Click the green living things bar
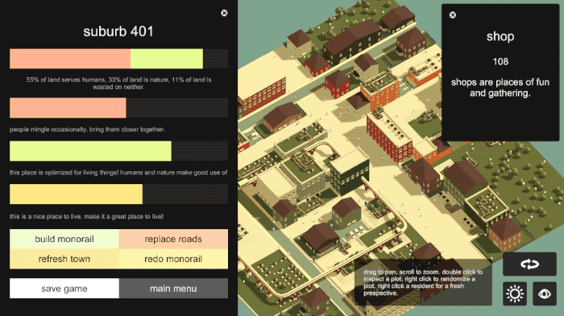This screenshot has height=316, width=564. point(118,151)
